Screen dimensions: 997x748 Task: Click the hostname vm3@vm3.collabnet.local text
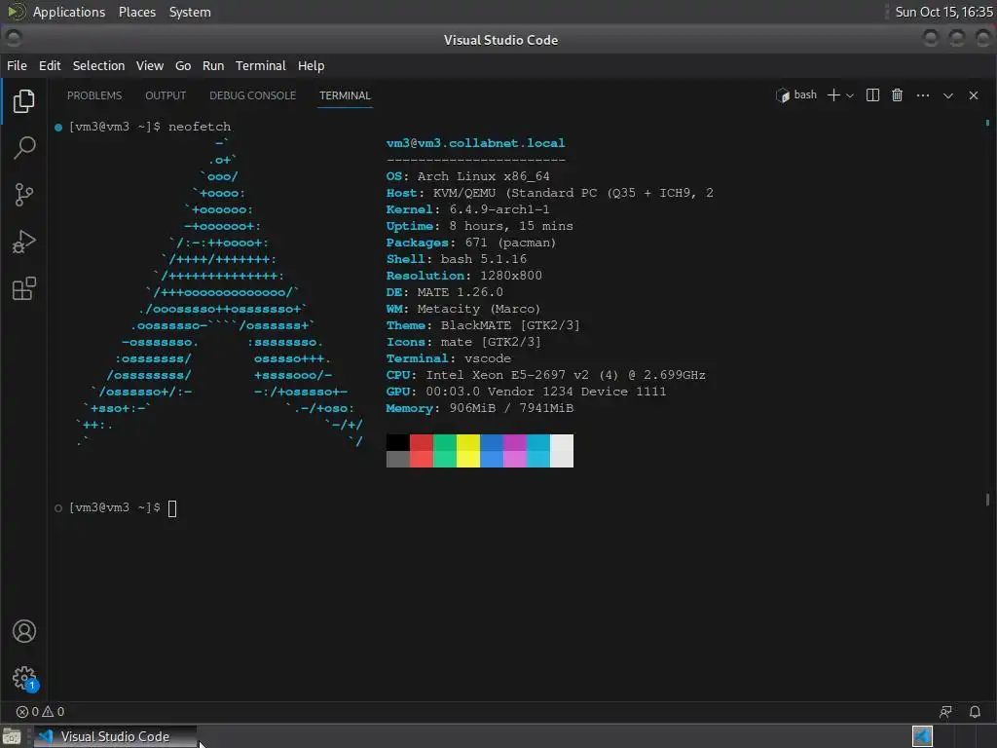pos(475,143)
